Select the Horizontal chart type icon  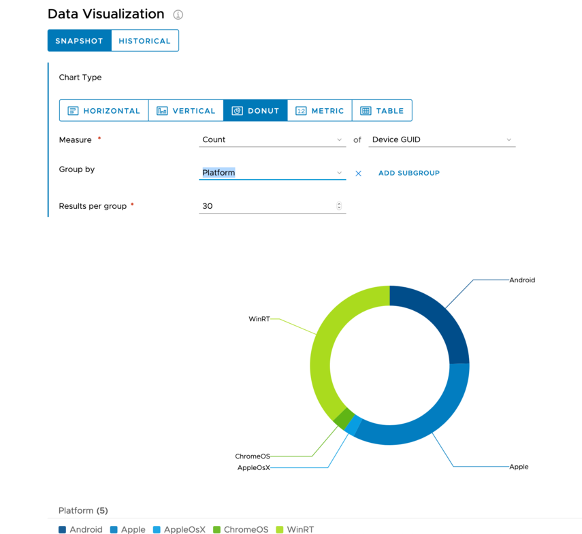click(x=73, y=111)
